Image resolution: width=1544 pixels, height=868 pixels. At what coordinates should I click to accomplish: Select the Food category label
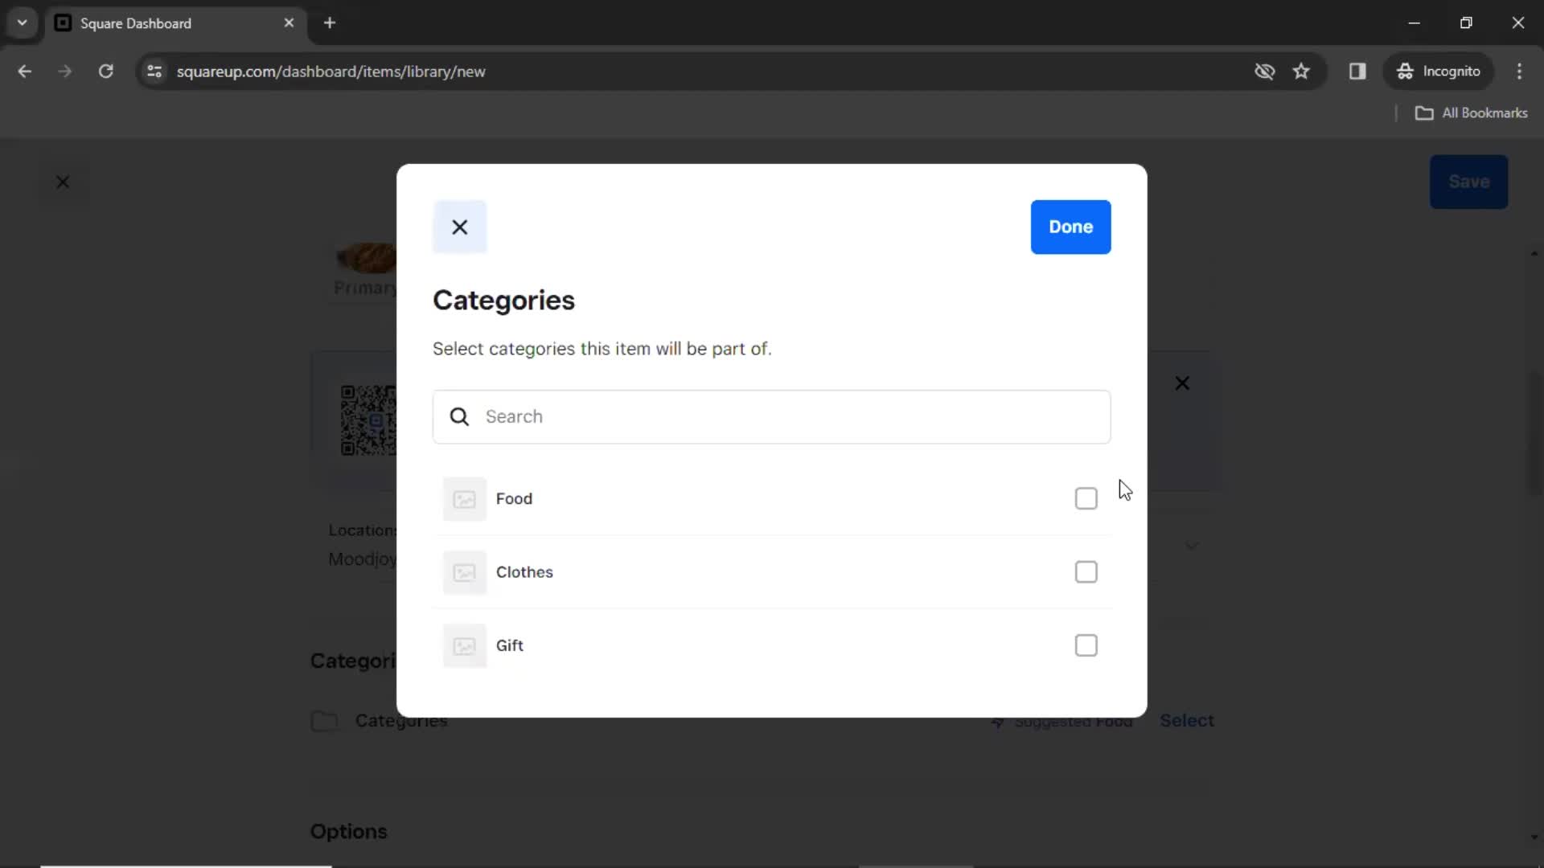pyautogui.click(x=514, y=498)
